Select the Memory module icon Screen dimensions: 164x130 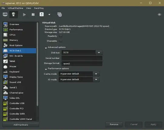(5, 40)
